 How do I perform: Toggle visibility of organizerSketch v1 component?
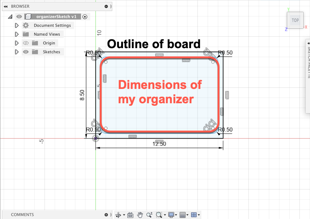coord(19,17)
